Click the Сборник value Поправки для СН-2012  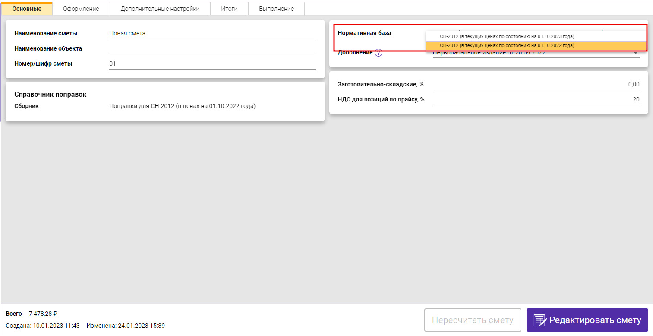pos(182,106)
